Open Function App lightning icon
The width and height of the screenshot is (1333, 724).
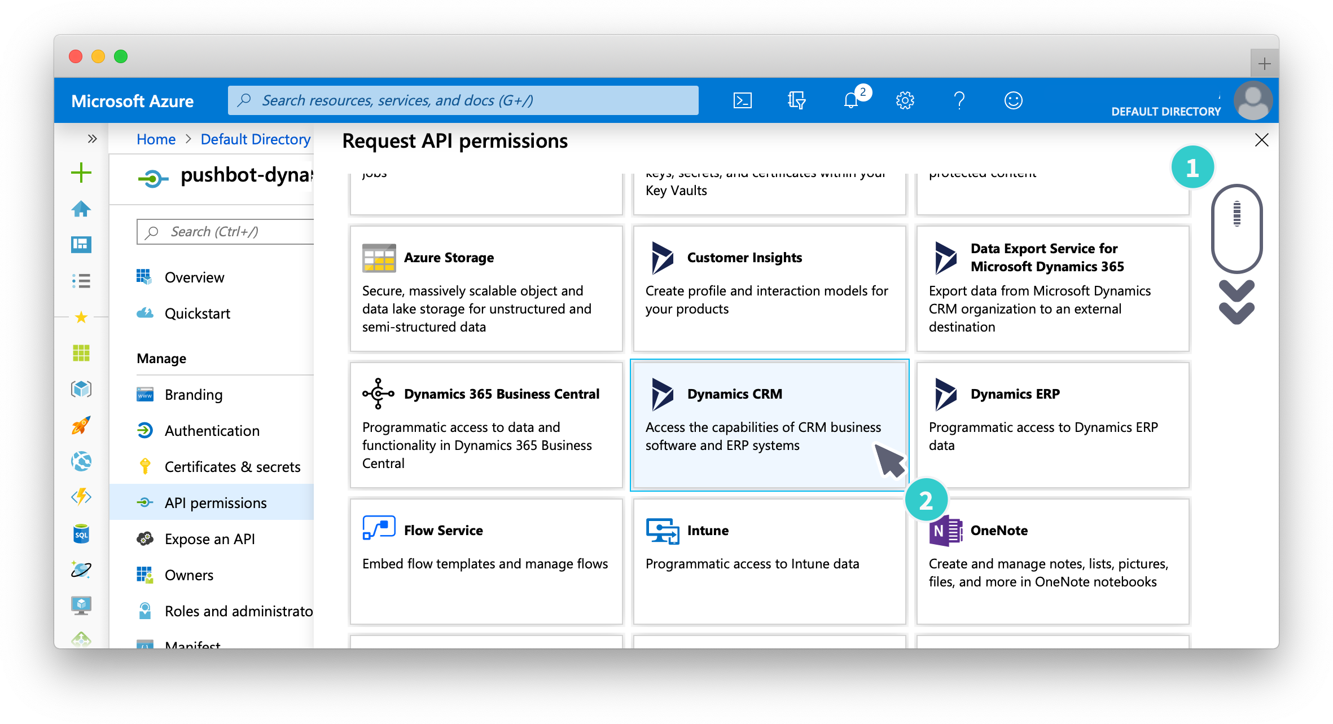click(81, 497)
